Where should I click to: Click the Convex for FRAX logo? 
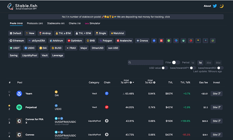(x=19, y=121)
